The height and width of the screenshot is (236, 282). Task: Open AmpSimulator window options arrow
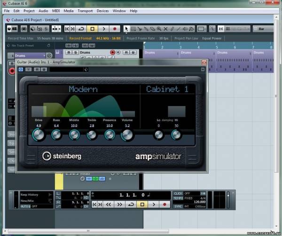click(x=203, y=69)
